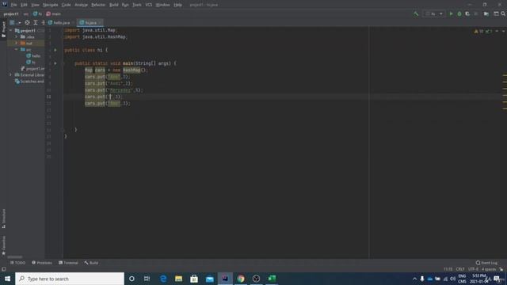
Task: Expand the out folder
Action: pyautogui.click(x=16, y=43)
